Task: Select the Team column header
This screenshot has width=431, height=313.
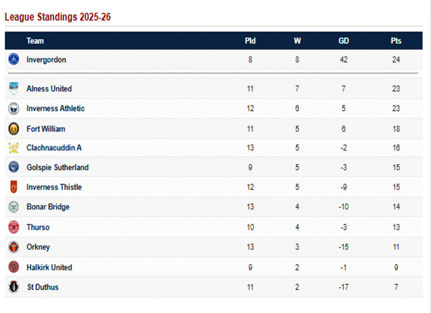Action: click(35, 41)
